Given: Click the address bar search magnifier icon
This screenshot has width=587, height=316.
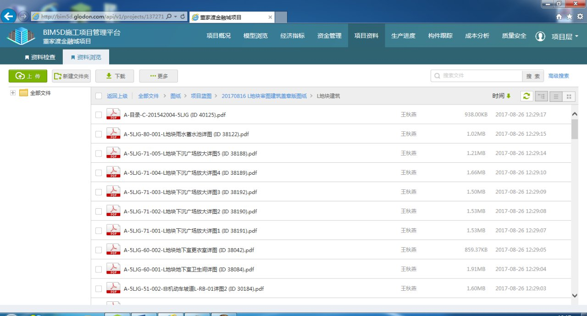Looking at the screenshot, I should (168, 17).
